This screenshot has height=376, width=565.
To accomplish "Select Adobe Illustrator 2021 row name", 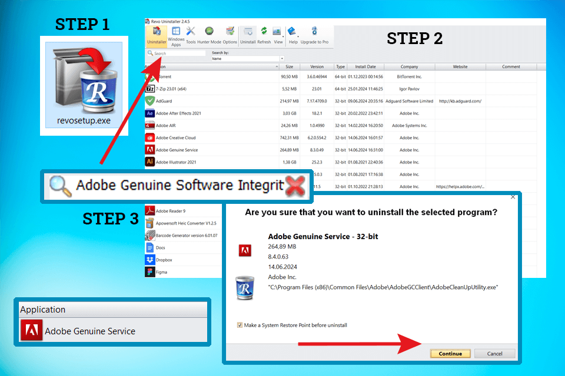I will pyautogui.click(x=176, y=162).
